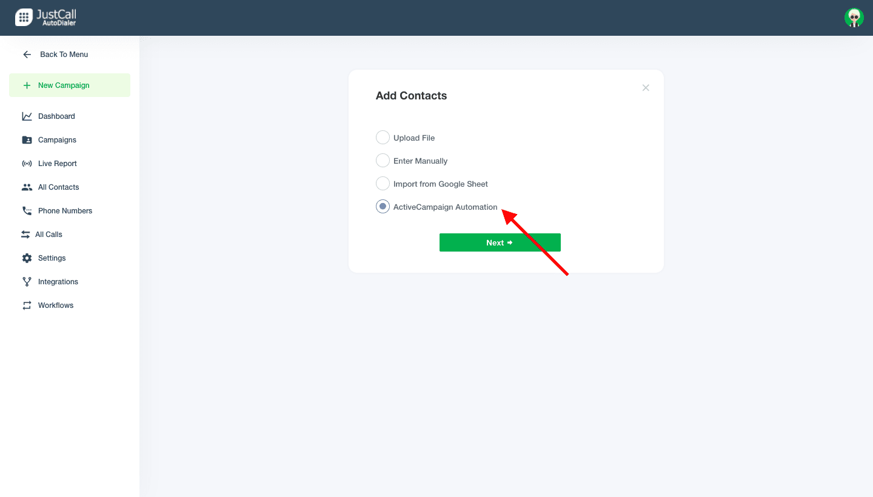Click the JustCall AutoDialer logo
Viewport: 873px width, 497px height.
point(45,18)
